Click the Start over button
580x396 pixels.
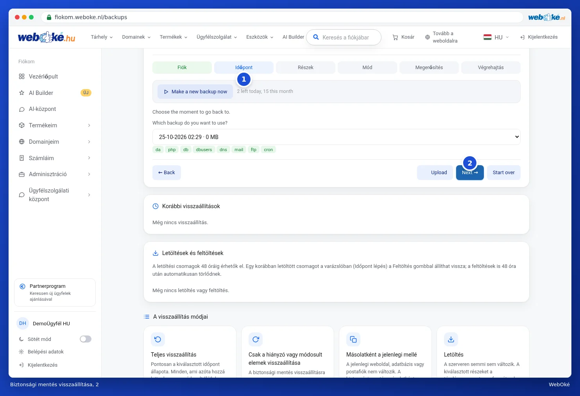504,173
